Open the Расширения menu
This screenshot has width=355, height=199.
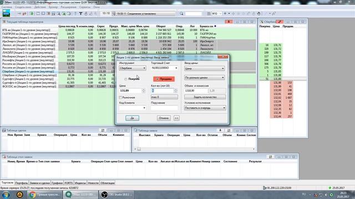68,7
